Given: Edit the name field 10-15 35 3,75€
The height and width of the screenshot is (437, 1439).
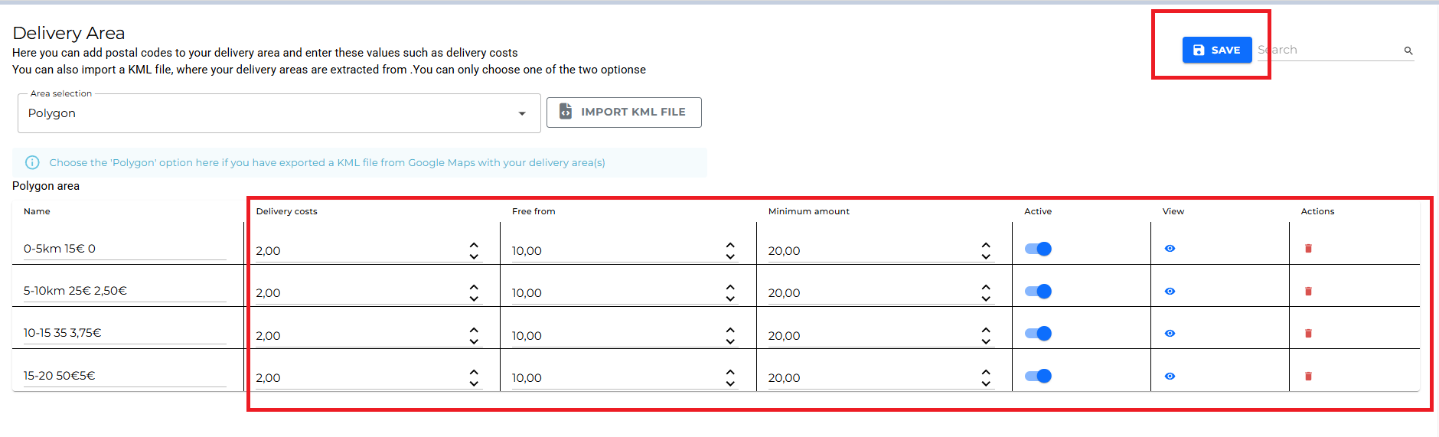Looking at the screenshot, I should tap(124, 333).
